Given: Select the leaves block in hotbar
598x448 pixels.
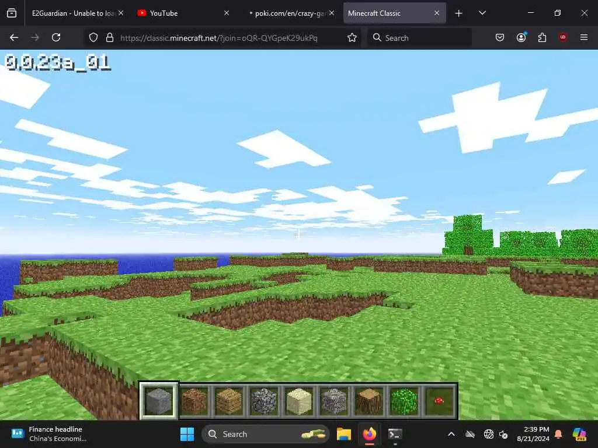Looking at the screenshot, I should click(x=404, y=401).
